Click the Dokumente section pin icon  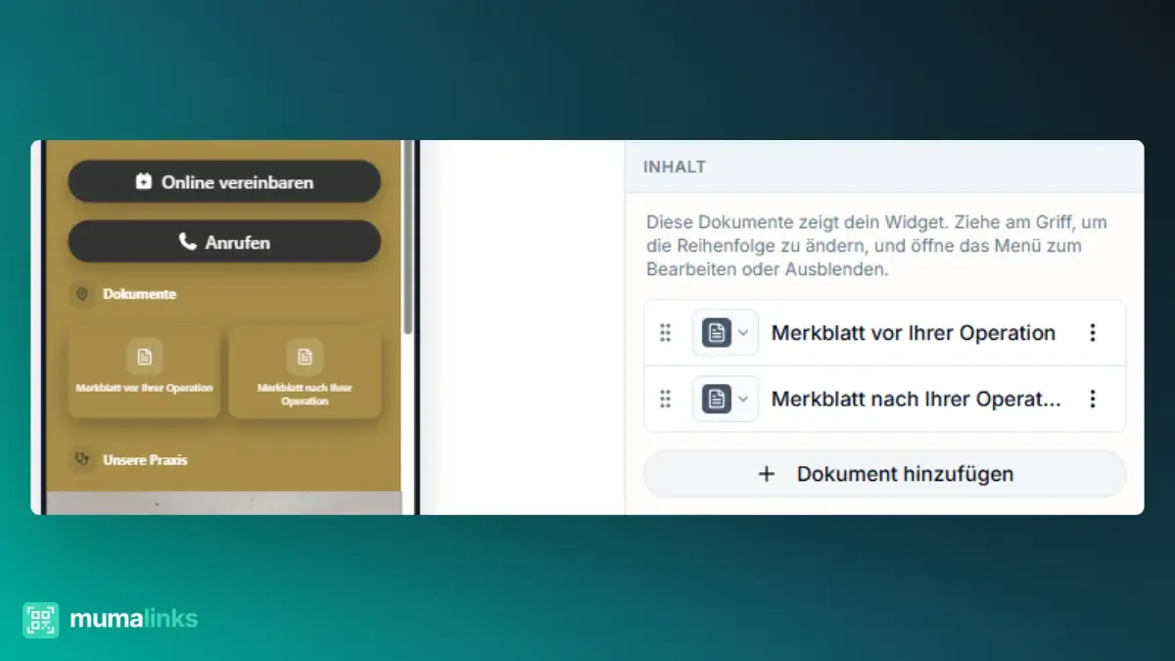click(x=81, y=294)
